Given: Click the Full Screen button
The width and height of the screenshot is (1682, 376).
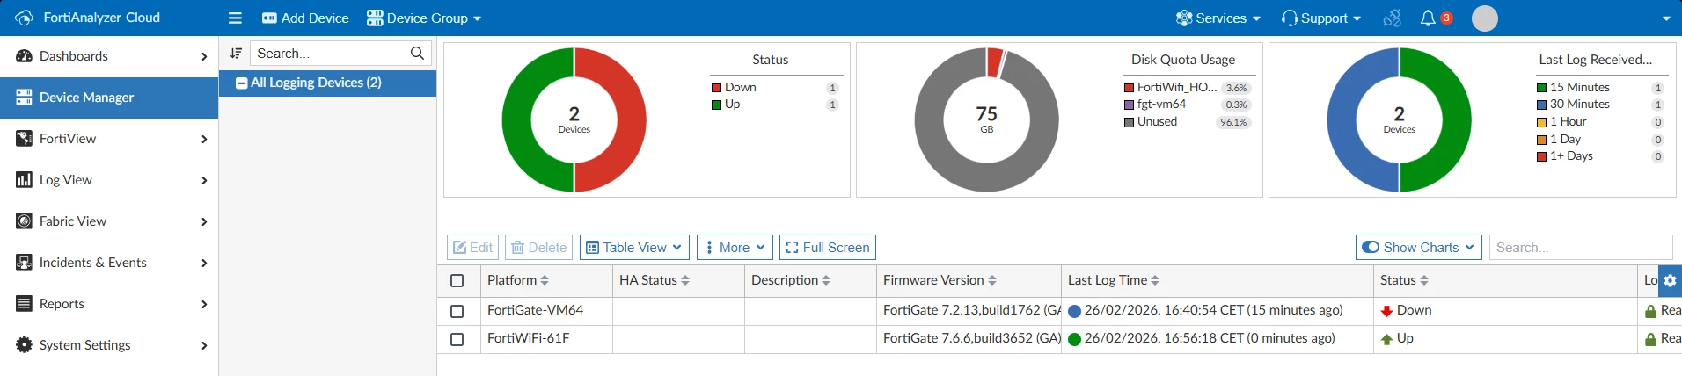Looking at the screenshot, I should click(x=828, y=248).
